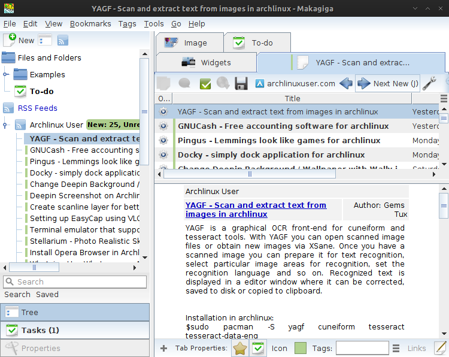
Task: Click the RSS Feeds icon in tree
Action: pos(8,108)
